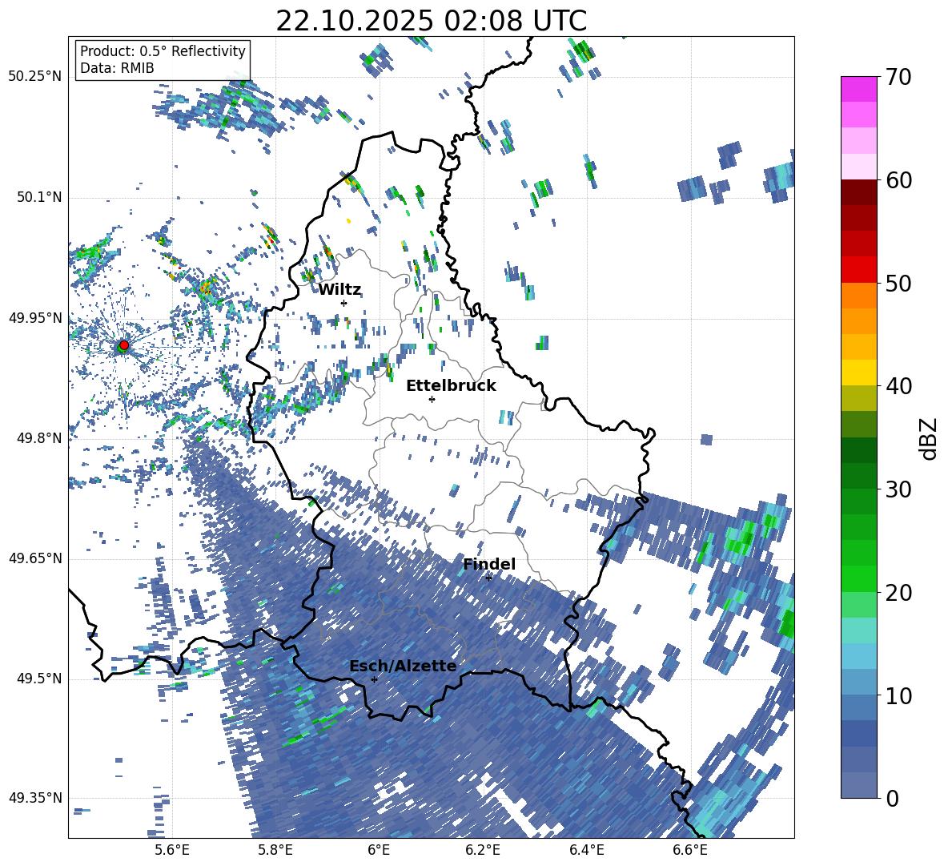This screenshot has height=866, width=948.
Task: Click the 50.1°N latitude label
Action: pos(39,198)
